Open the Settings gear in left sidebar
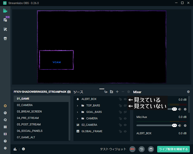The image size is (193, 154). tap(5, 148)
